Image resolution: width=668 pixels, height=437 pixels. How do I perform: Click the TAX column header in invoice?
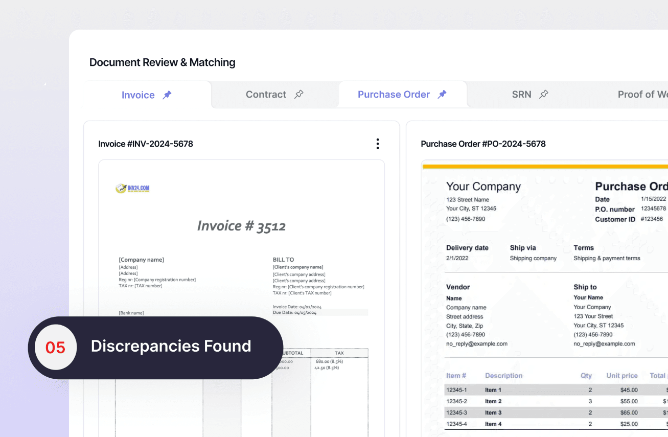point(339,353)
